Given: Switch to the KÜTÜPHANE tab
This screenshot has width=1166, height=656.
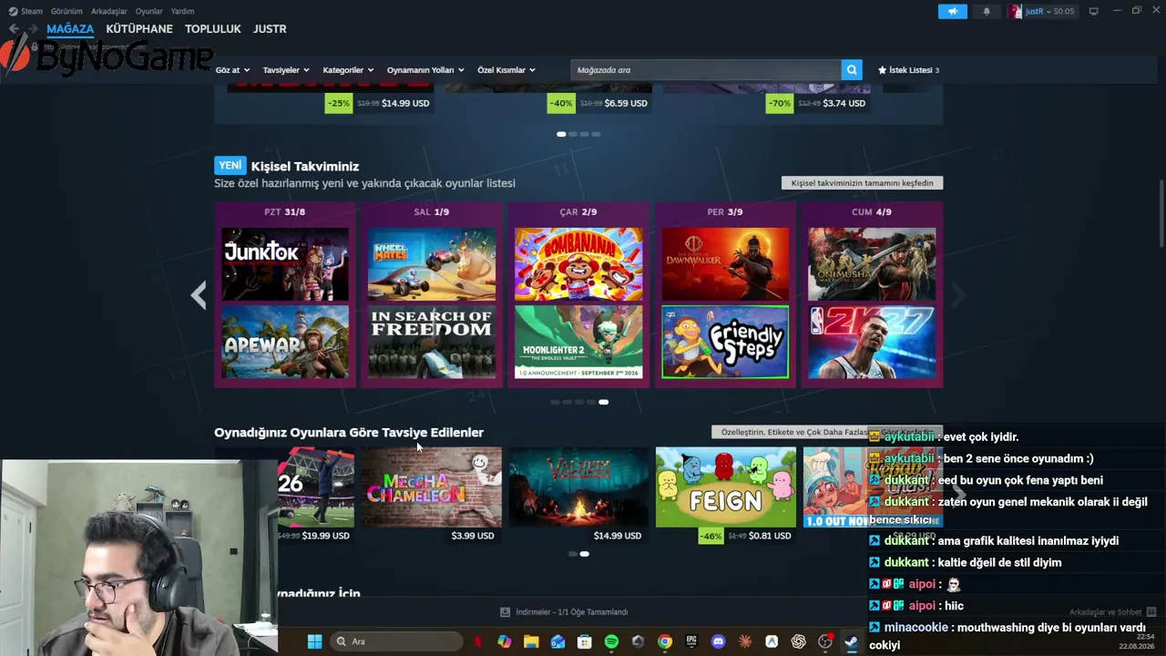Looking at the screenshot, I should tap(139, 29).
